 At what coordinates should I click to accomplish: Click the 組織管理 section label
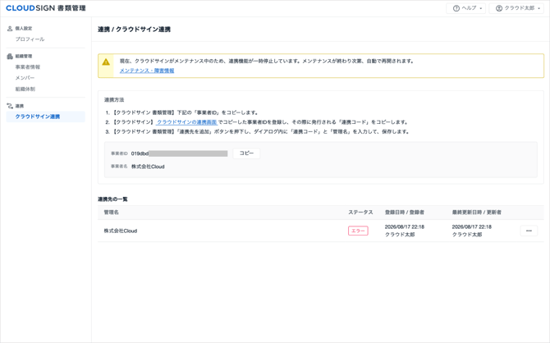(x=24, y=56)
